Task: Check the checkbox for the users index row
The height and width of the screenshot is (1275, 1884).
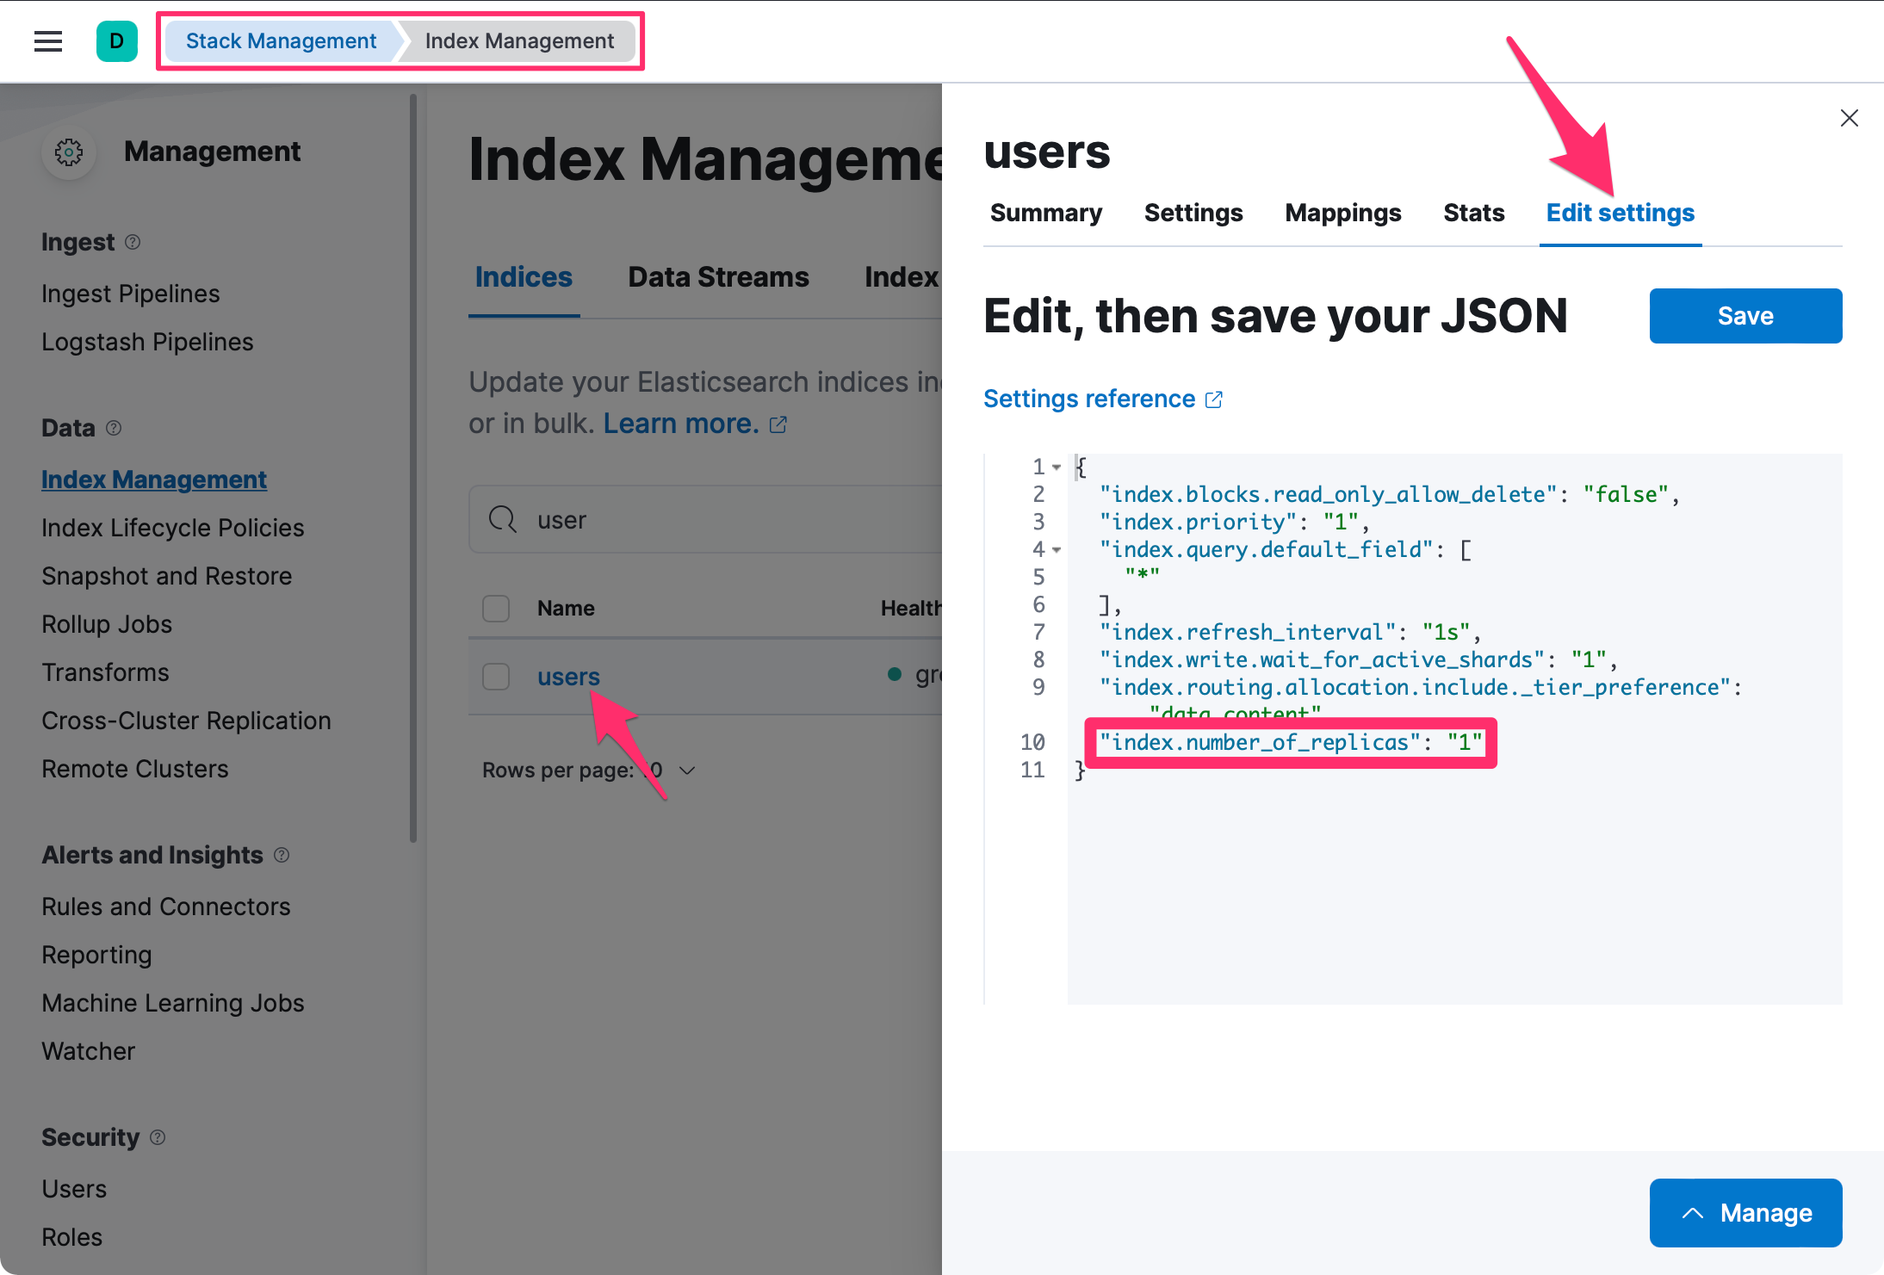Action: 496,677
